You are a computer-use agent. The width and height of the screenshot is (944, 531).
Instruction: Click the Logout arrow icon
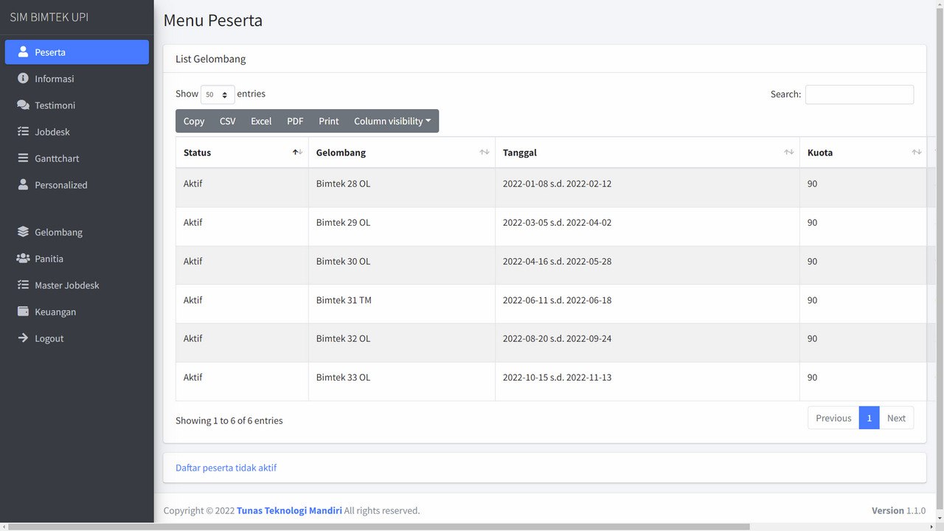pyautogui.click(x=23, y=339)
